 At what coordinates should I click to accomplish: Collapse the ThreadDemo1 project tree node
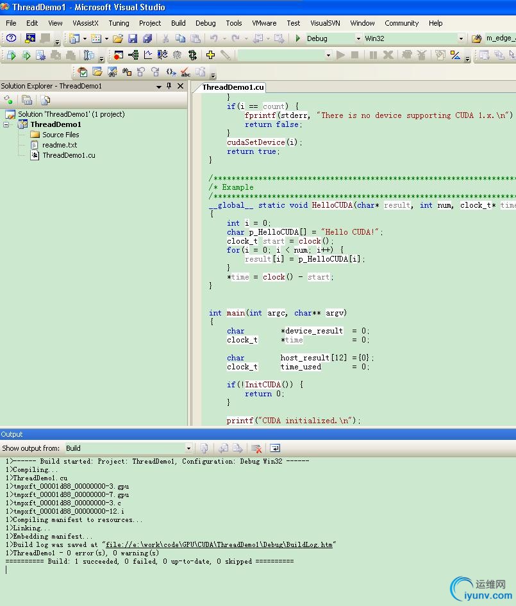6,124
